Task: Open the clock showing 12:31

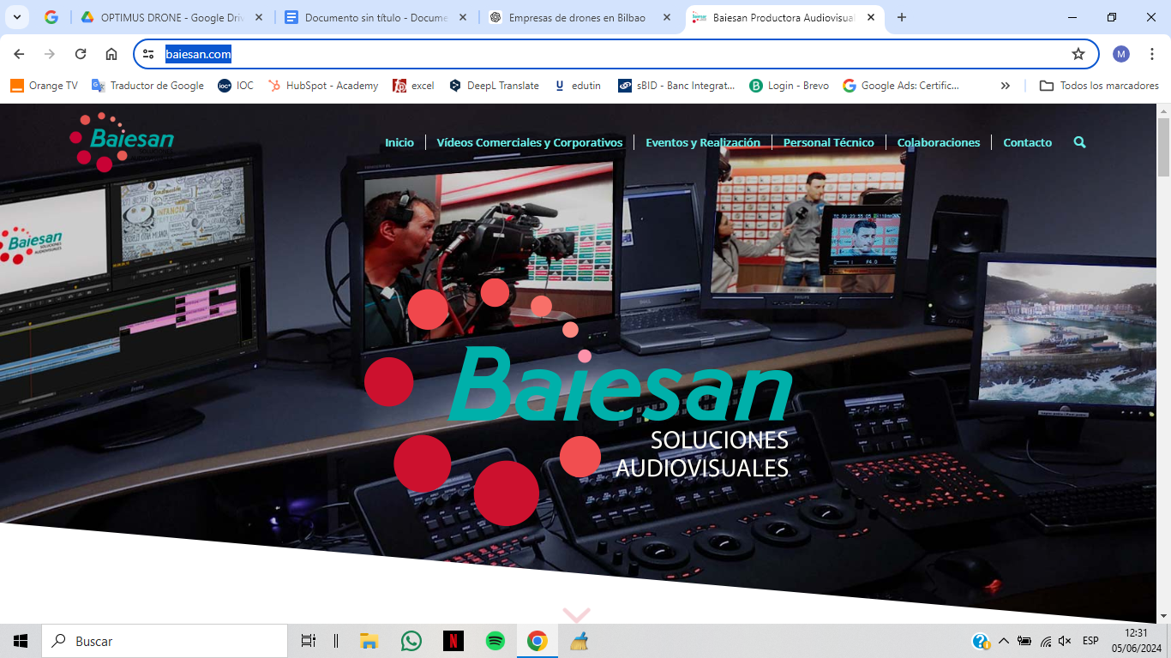Action: click(x=1136, y=641)
